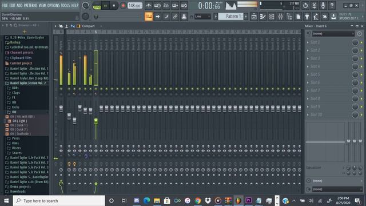Open the Line snap dropdown
The width and height of the screenshot is (366, 206).
click(x=202, y=17)
